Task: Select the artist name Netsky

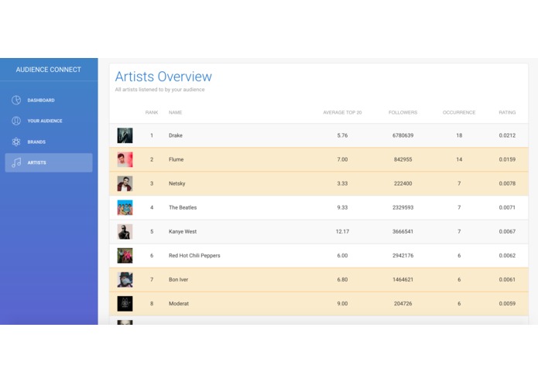Action: click(x=177, y=183)
